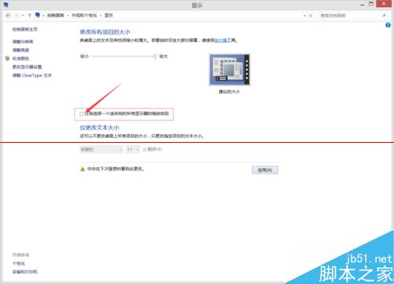Click the search magnifier icon
394x284 pixels.
point(384,16)
